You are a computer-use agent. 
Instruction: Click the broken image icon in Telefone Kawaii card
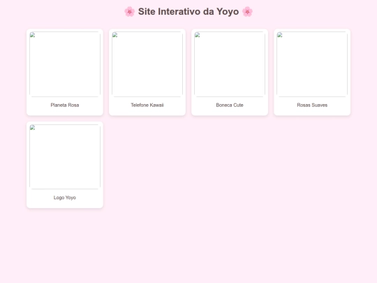pos(115,35)
